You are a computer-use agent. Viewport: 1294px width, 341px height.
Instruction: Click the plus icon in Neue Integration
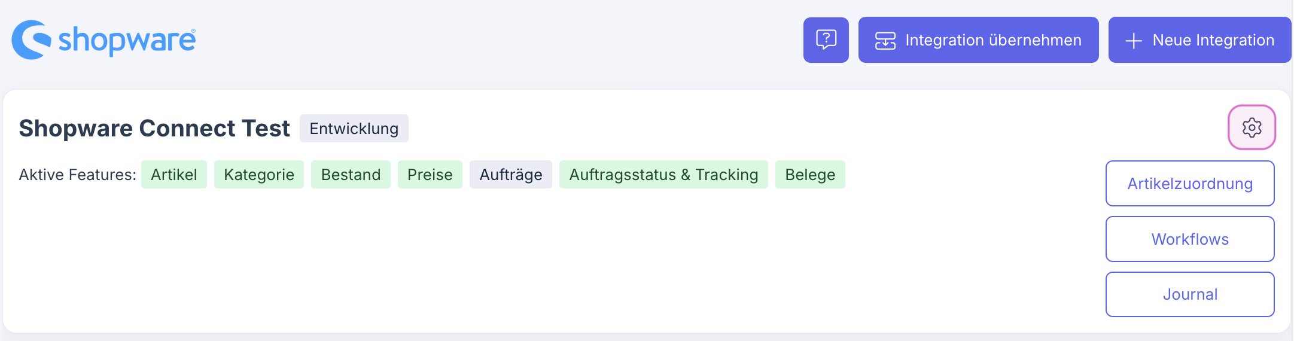[1133, 41]
